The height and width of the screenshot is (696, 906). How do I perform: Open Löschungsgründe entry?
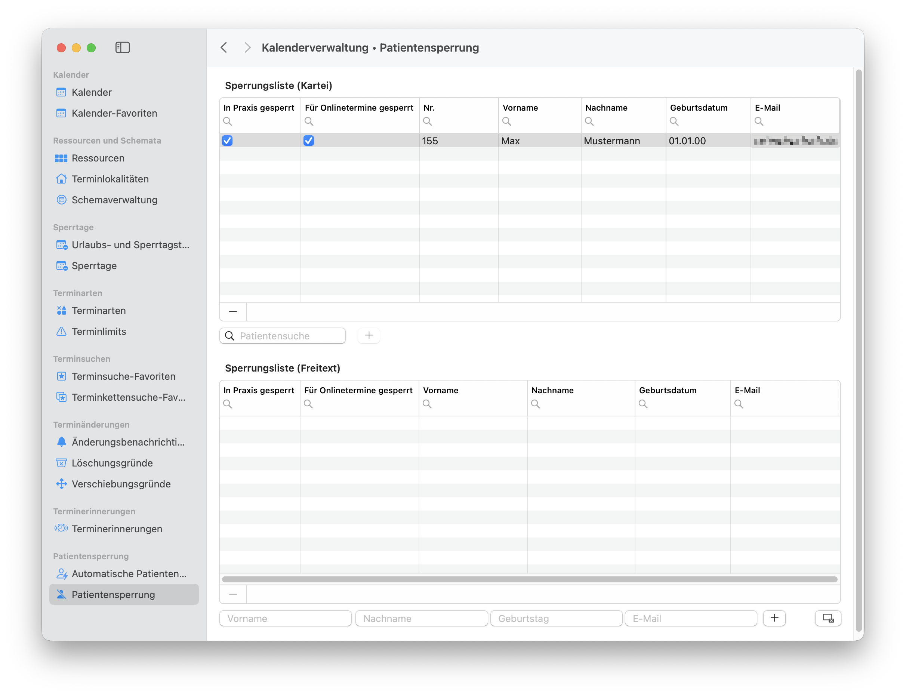coord(124,463)
